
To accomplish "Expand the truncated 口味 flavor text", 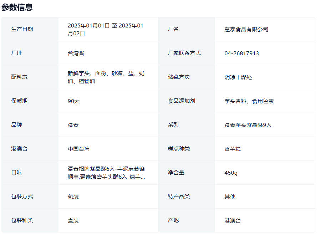I will (x=106, y=173).
